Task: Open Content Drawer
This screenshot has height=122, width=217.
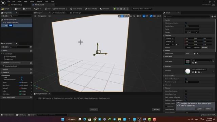Action: tap(7, 115)
